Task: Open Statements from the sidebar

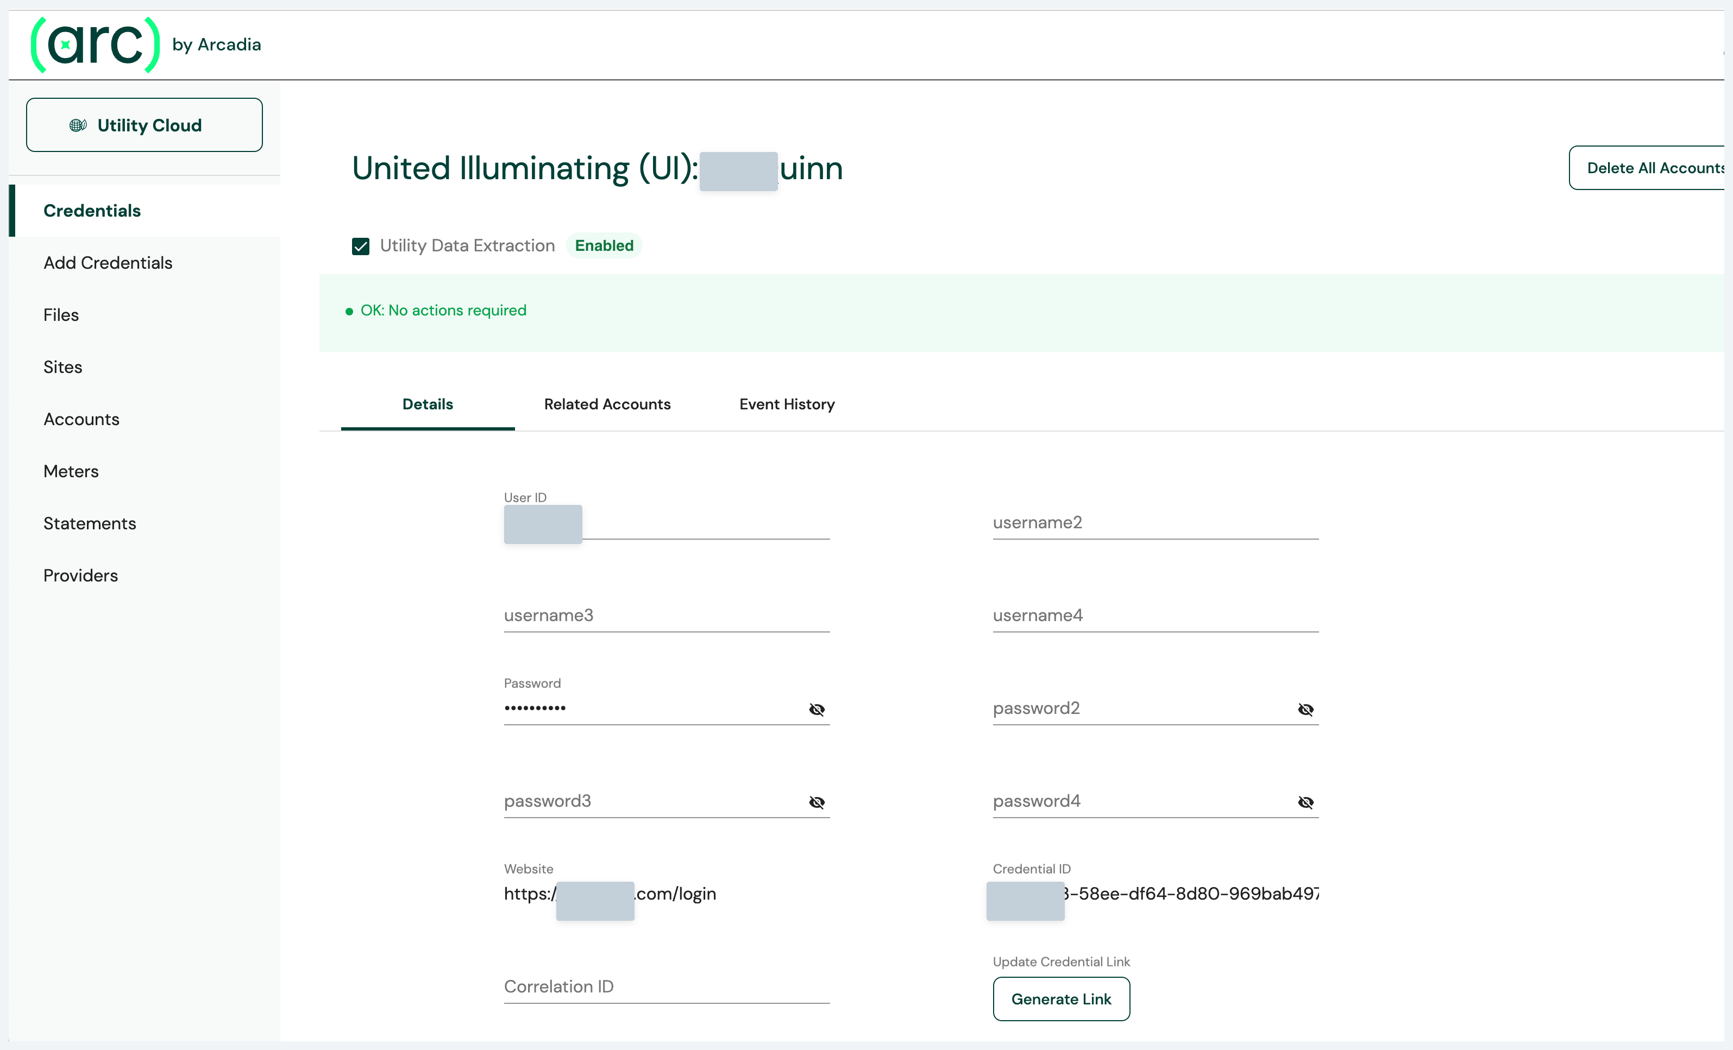Action: (89, 523)
